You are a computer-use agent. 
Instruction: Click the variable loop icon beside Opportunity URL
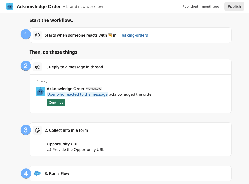(x=48, y=149)
